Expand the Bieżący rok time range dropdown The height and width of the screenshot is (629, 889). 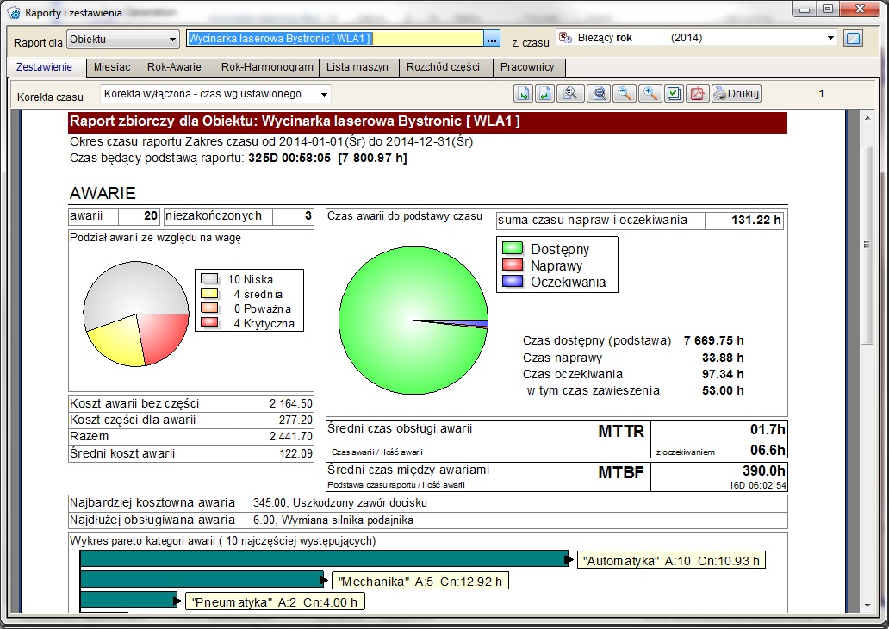point(830,38)
